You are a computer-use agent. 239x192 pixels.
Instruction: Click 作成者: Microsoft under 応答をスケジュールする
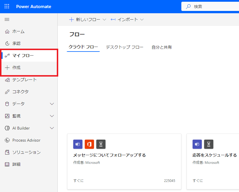206,162
